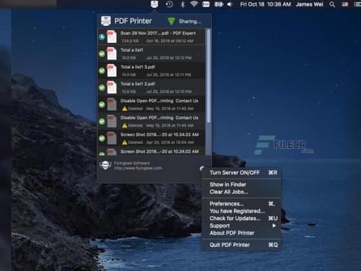Screen dimensions: 361x271
Task: Choose Turn Server ON/OFF
Action: pyautogui.click(x=241, y=173)
